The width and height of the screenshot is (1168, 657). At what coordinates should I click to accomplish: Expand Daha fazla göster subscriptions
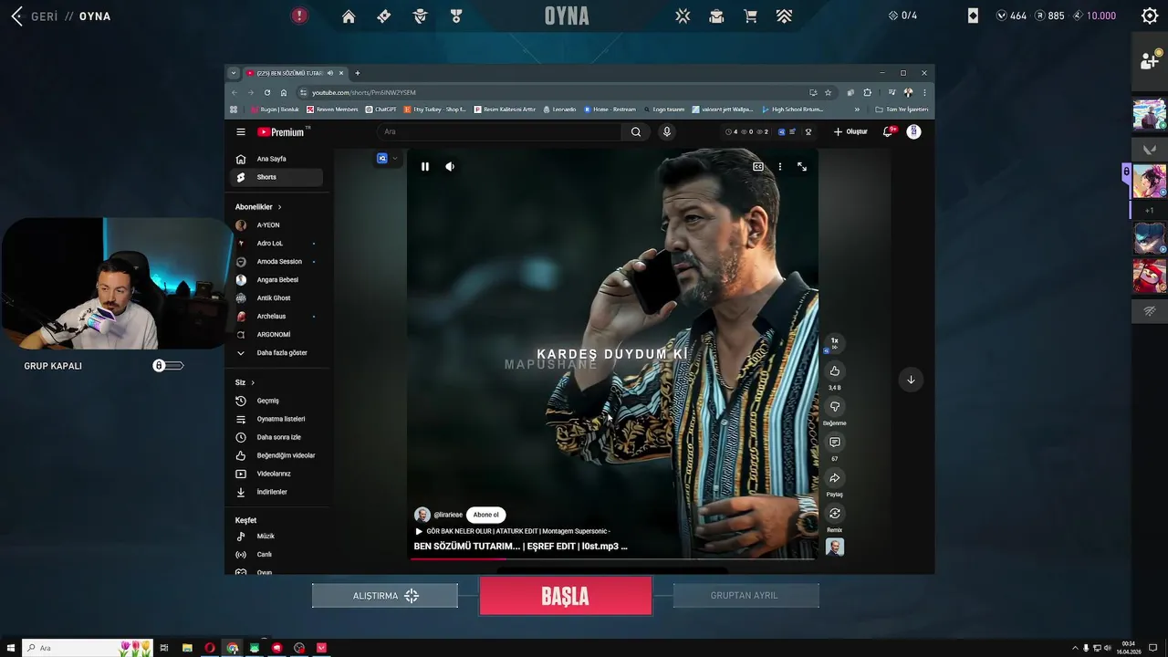[x=276, y=352]
